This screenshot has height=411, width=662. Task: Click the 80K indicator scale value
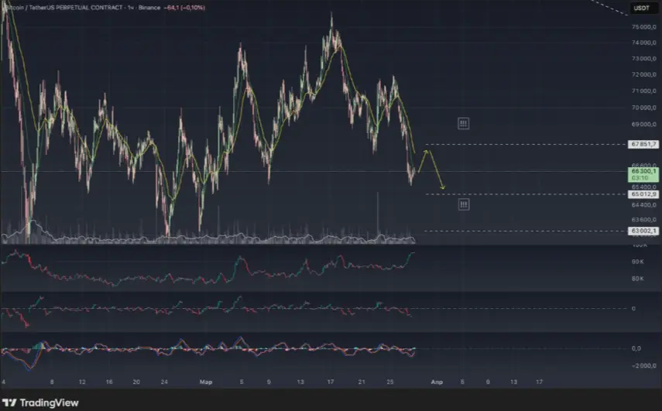[637, 279]
